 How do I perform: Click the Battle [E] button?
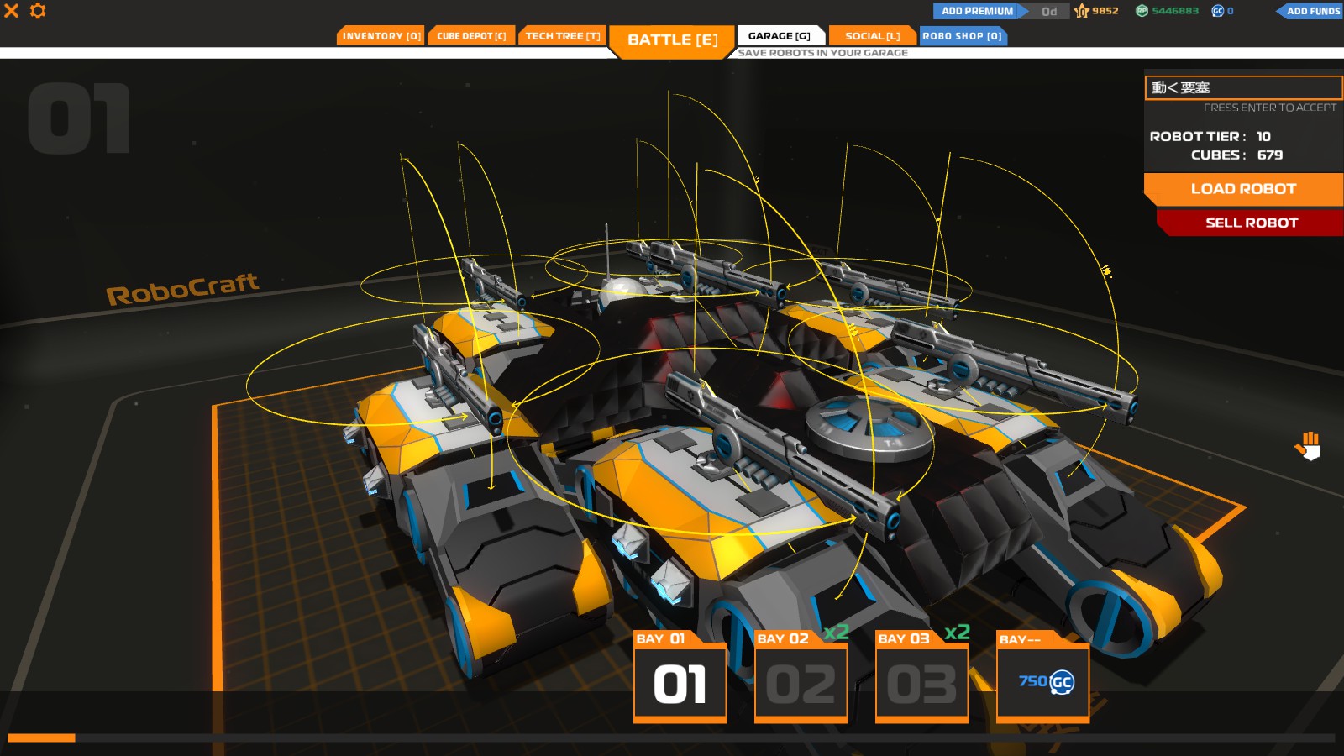coord(673,39)
